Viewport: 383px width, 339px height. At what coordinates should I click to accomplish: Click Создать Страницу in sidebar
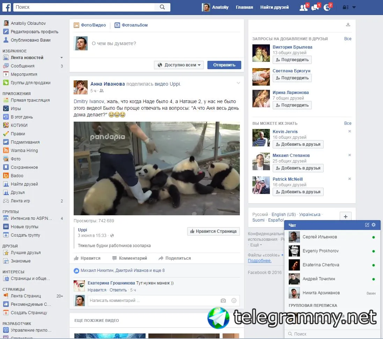[29, 312]
